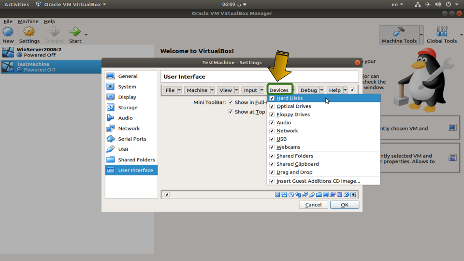This screenshot has height=261, width=464.
Task: Toggle Floppy Drives checkbox
Action: [x=272, y=115]
